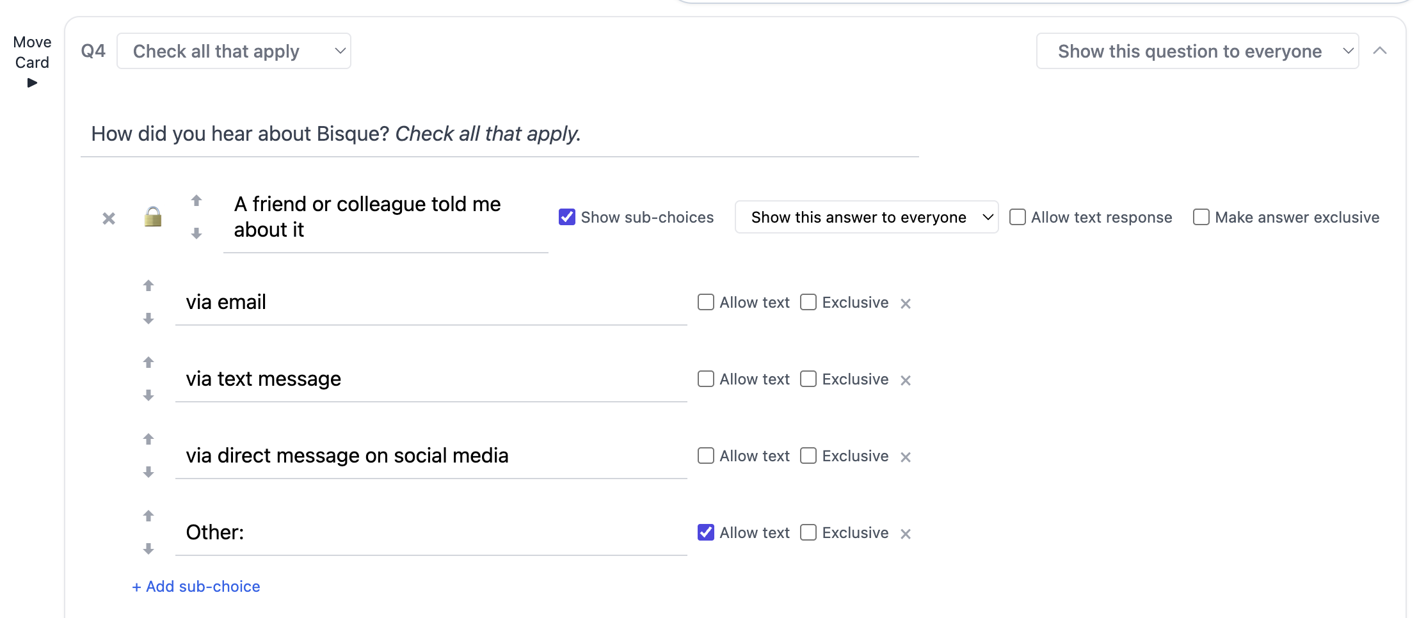Move 'A friend or colleague' answer up

[196, 201]
